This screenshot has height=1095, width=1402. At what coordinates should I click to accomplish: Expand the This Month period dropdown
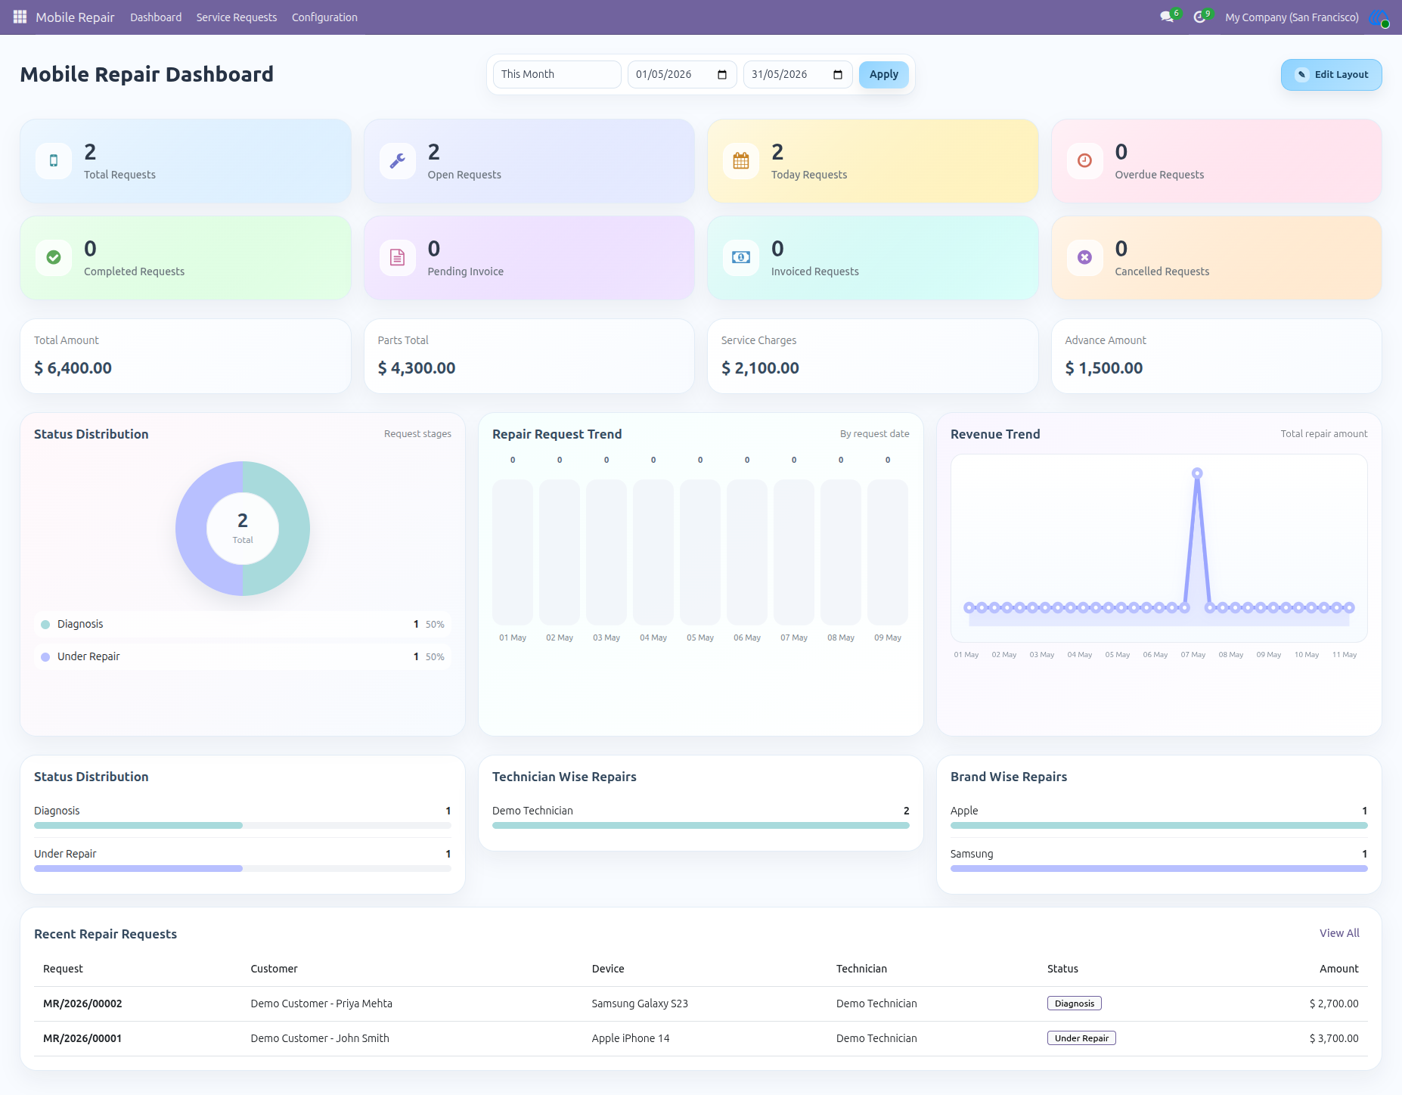click(x=557, y=74)
